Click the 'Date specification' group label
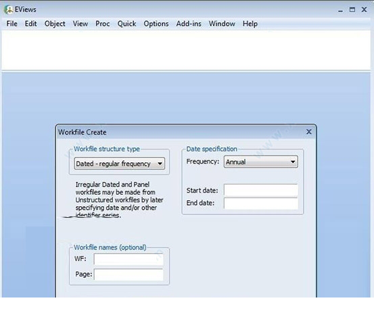The image size is (374, 309). 212,149
